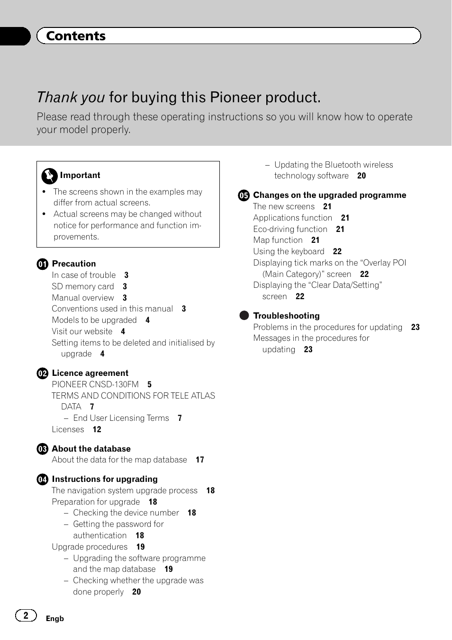Select the 03 badge for About the database
452x640 pixels.
(x=43, y=449)
